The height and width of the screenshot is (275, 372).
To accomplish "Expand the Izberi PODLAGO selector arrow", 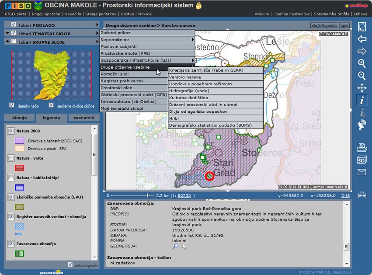I will tap(97, 25).
